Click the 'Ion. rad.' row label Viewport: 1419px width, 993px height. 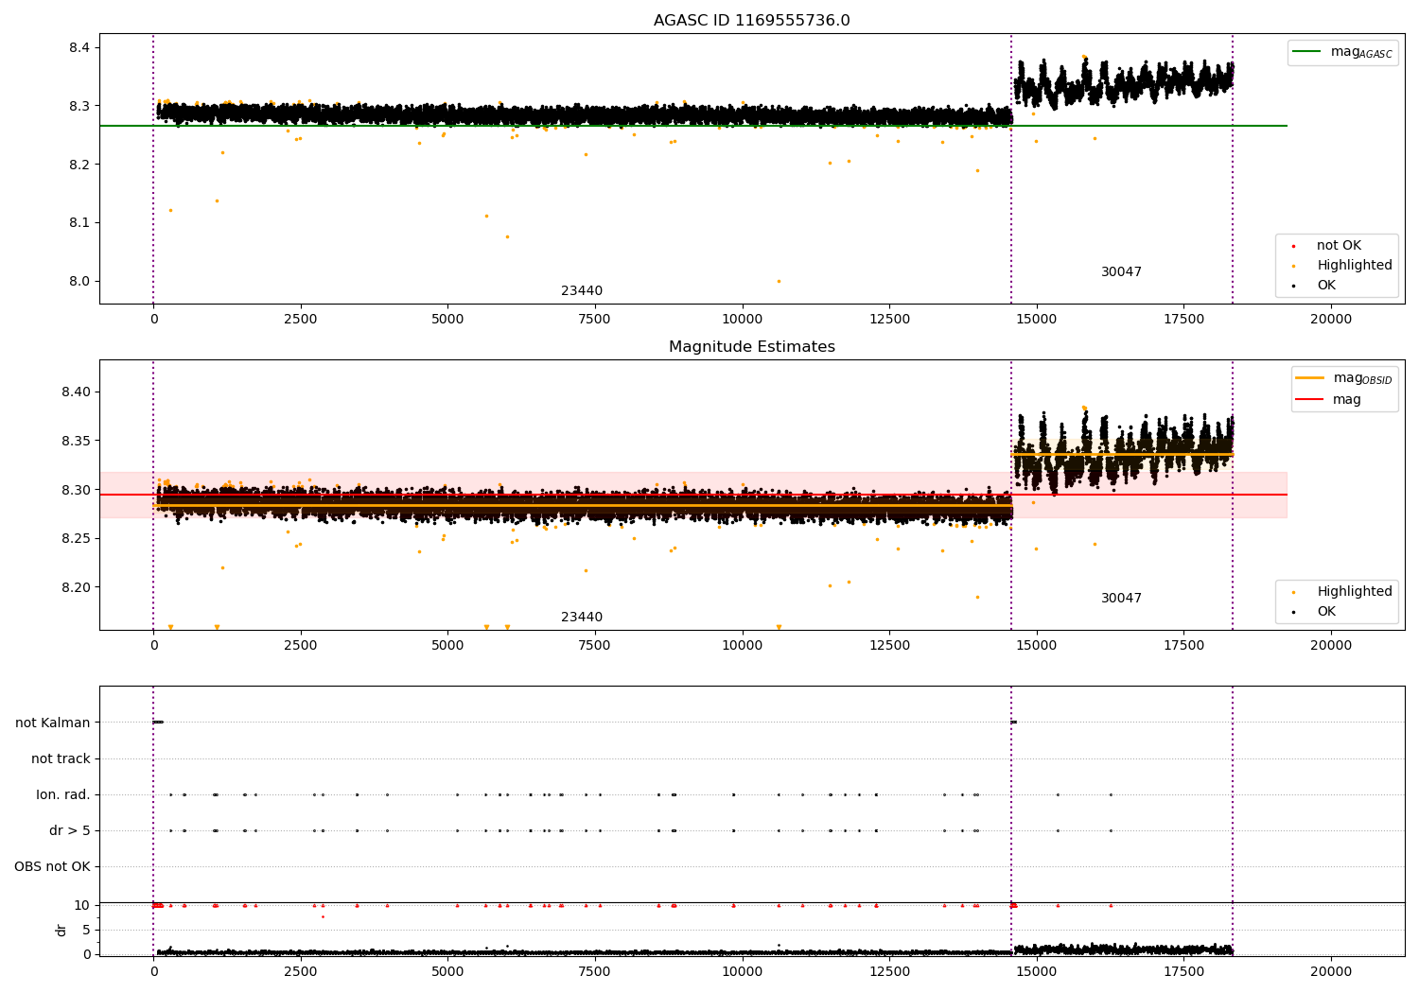point(63,795)
